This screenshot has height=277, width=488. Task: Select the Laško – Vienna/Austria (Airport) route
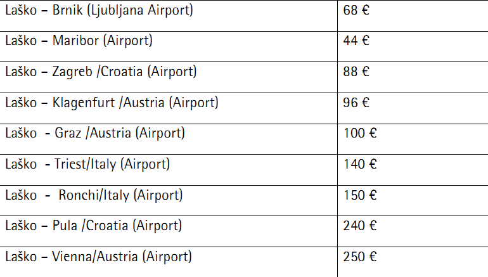pos(98,257)
